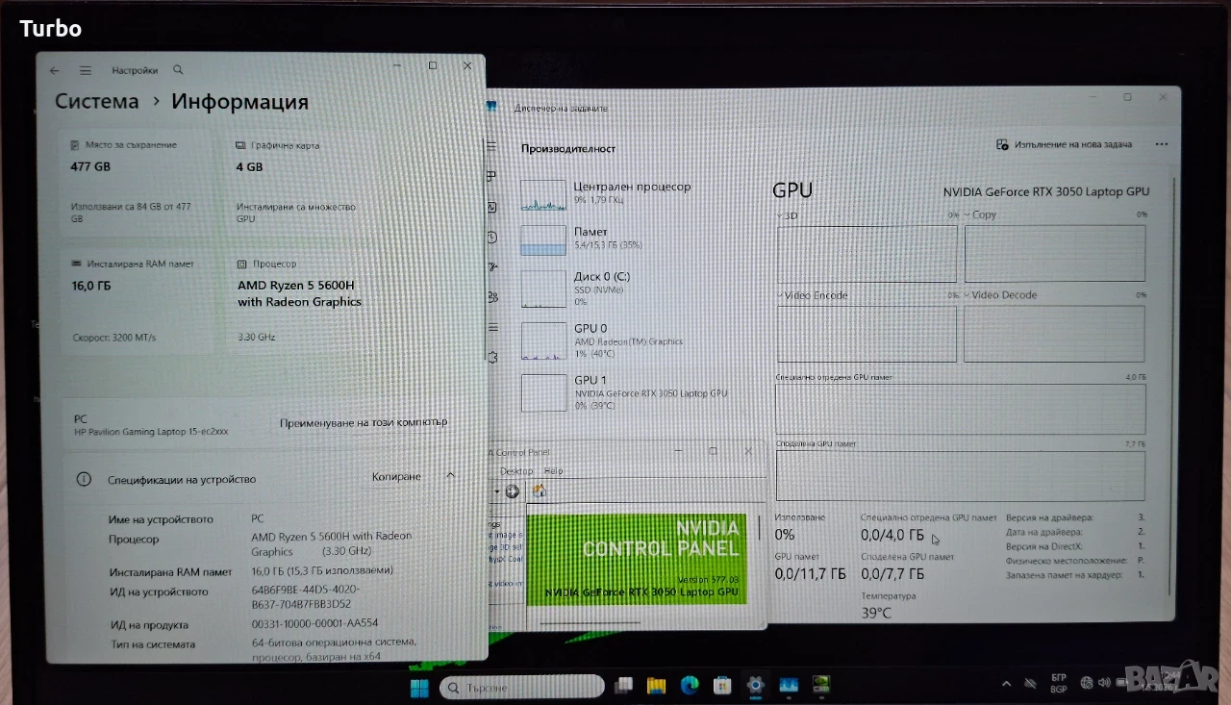The height and width of the screenshot is (705, 1231).
Task: Click the forward arrow in NVIDIA Control Panel
Action: coord(513,491)
